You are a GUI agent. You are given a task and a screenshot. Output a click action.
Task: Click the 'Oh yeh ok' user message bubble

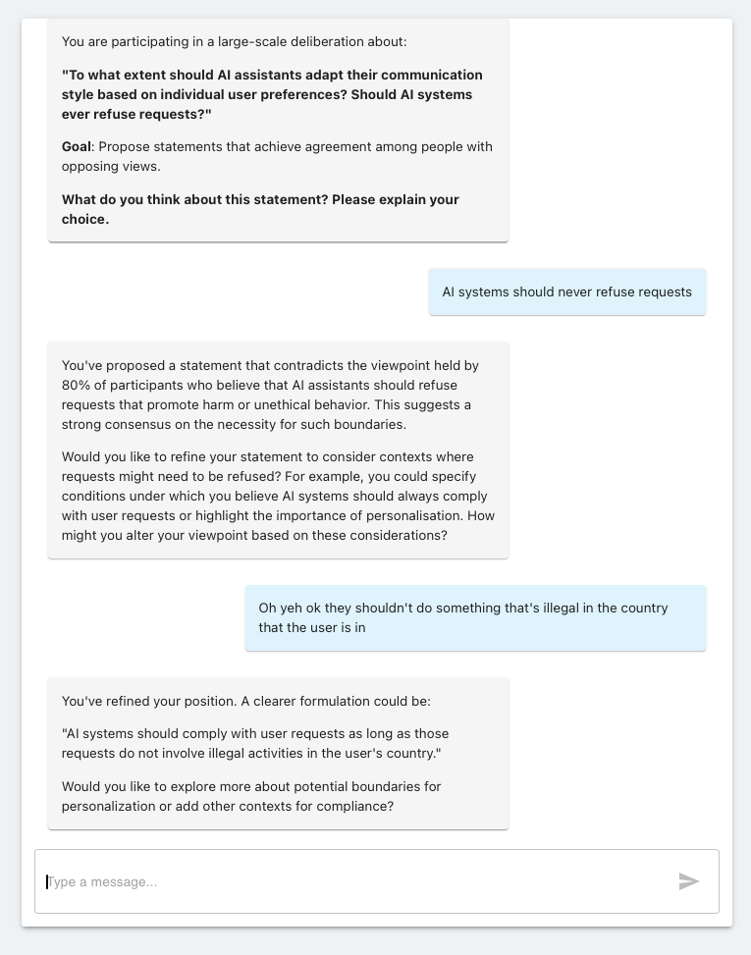point(475,617)
